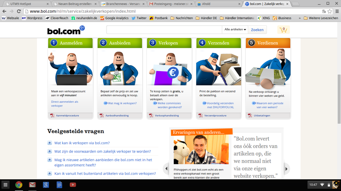Open Google Docs from the shelf

click(59, 185)
